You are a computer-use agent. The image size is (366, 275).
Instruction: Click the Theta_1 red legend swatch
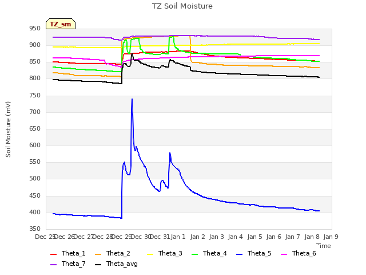[53, 254]
